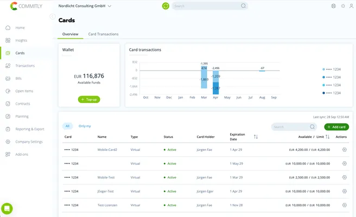Click the Status column header
Viewport: 356px width, 217px height.
click(168, 137)
